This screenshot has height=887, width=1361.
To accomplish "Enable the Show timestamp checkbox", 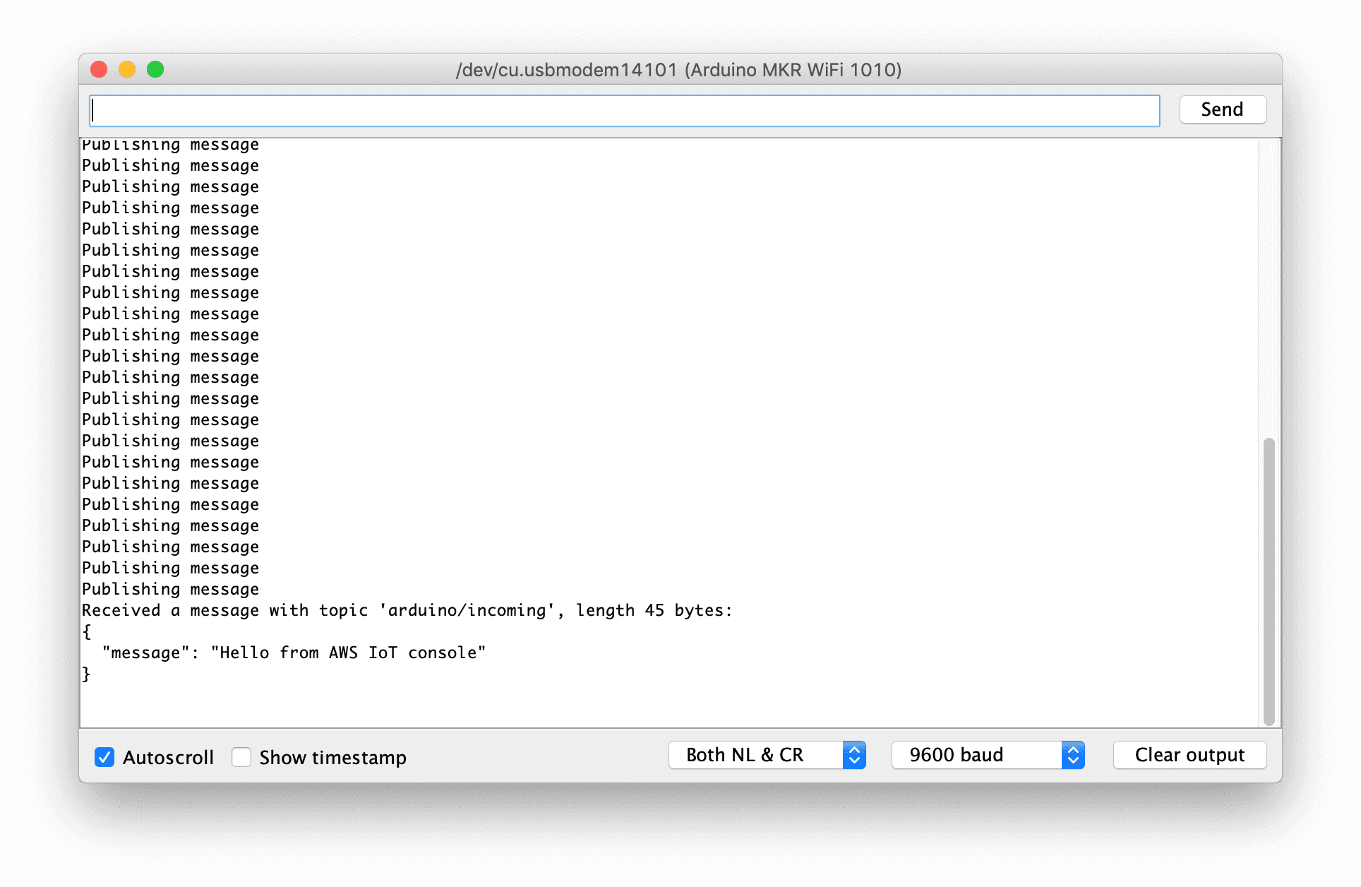I will [x=241, y=757].
